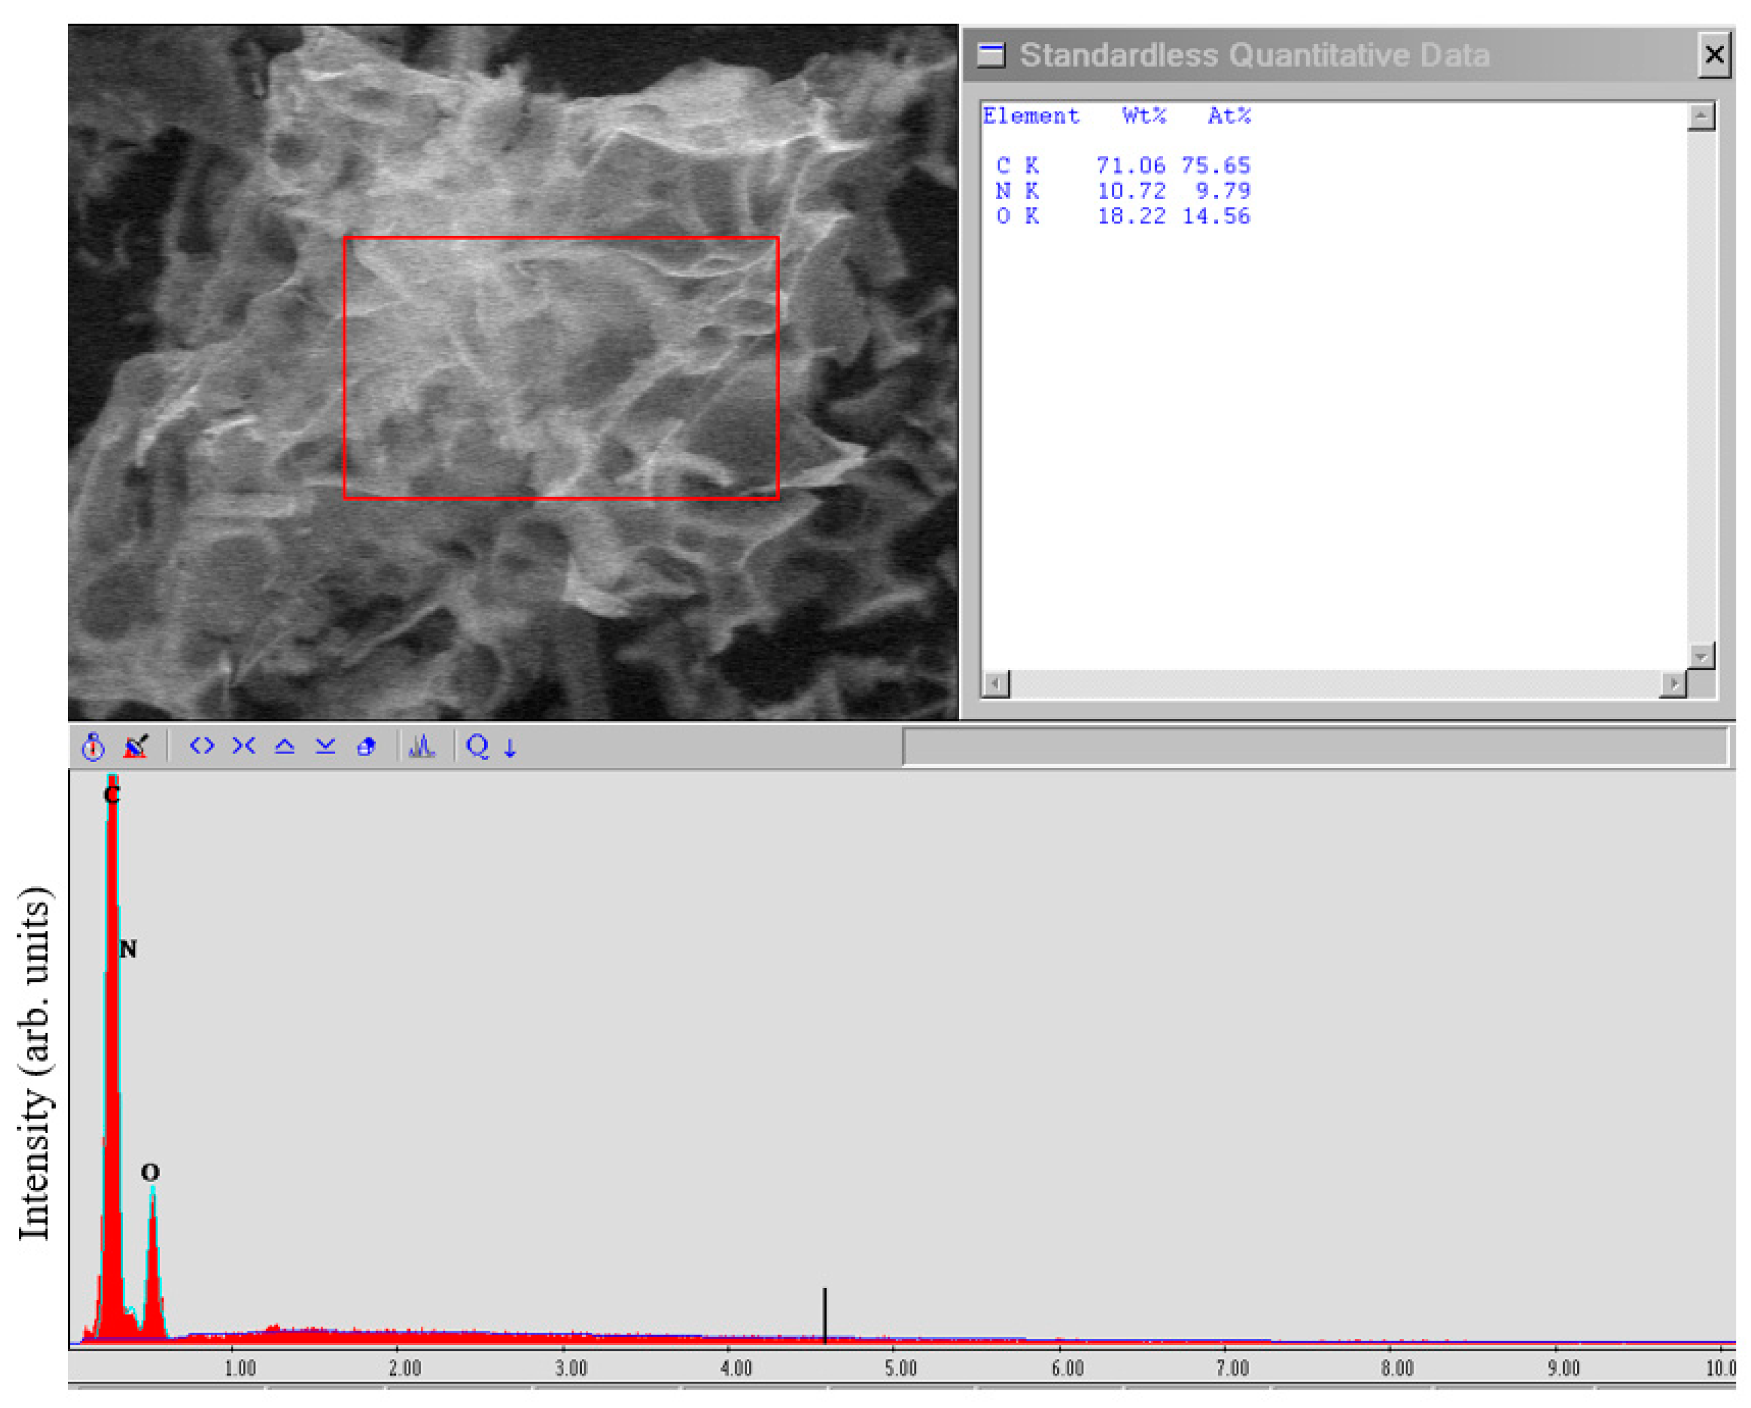Viewport: 1751px width, 1408px height.
Task: Click the SEM micrograph image
Action: tap(513, 372)
